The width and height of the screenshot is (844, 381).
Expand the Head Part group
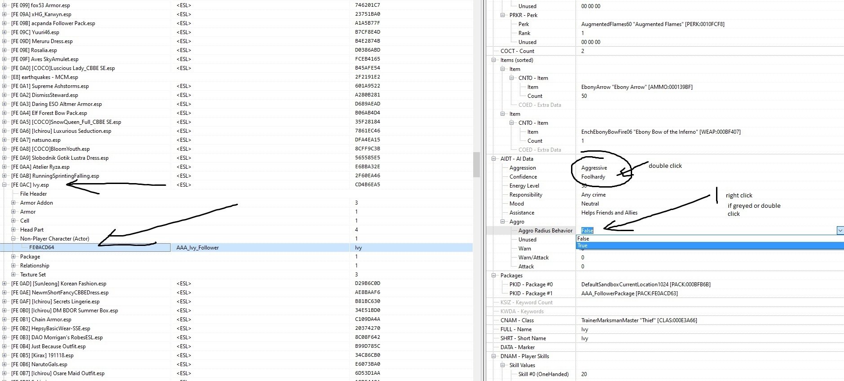click(13, 230)
